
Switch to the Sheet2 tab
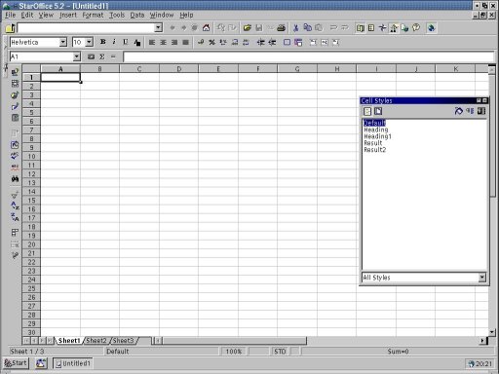point(96,341)
